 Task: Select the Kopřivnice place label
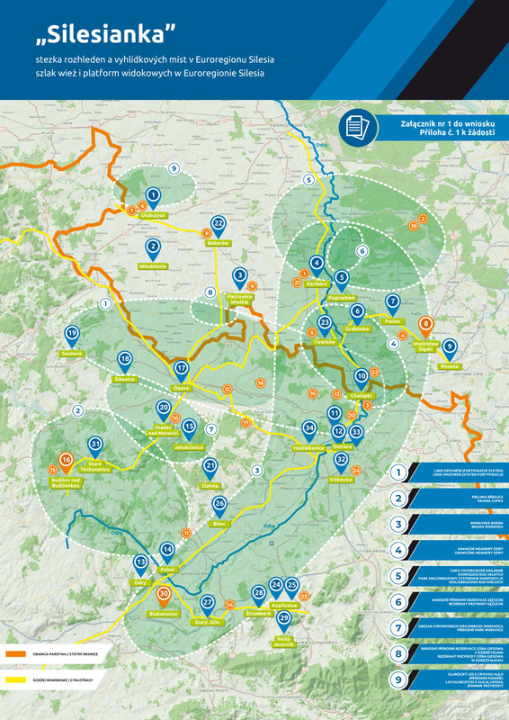click(x=284, y=606)
